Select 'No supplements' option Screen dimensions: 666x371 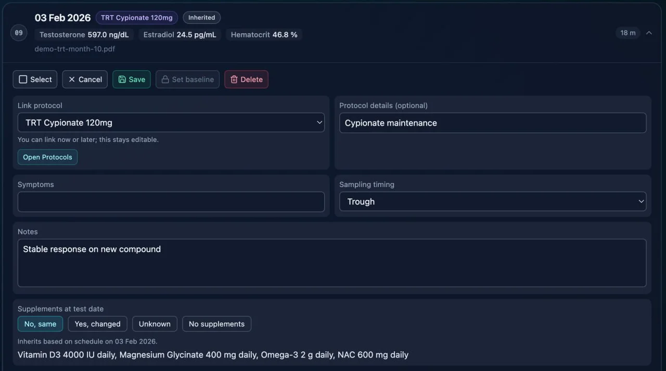[216, 324]
